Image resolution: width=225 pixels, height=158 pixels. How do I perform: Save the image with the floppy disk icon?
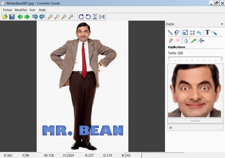[12, 17]
